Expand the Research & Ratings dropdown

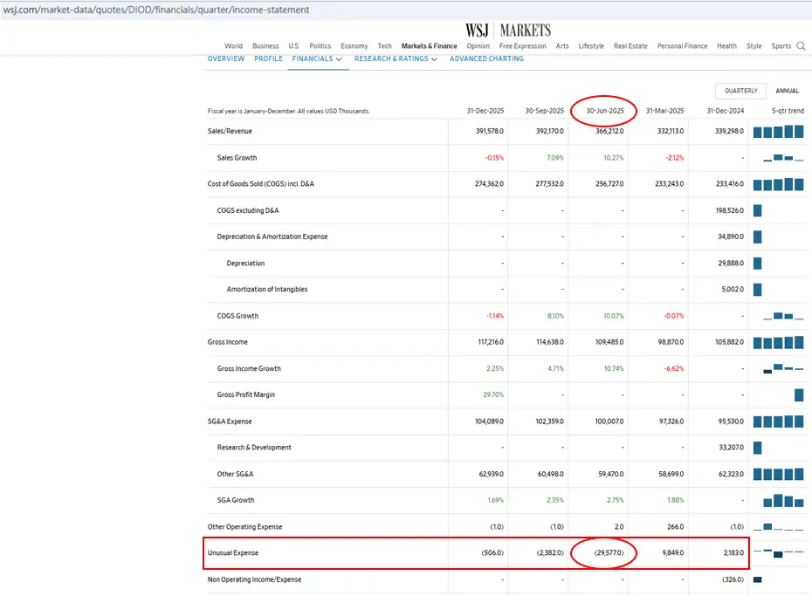point(396,59)
